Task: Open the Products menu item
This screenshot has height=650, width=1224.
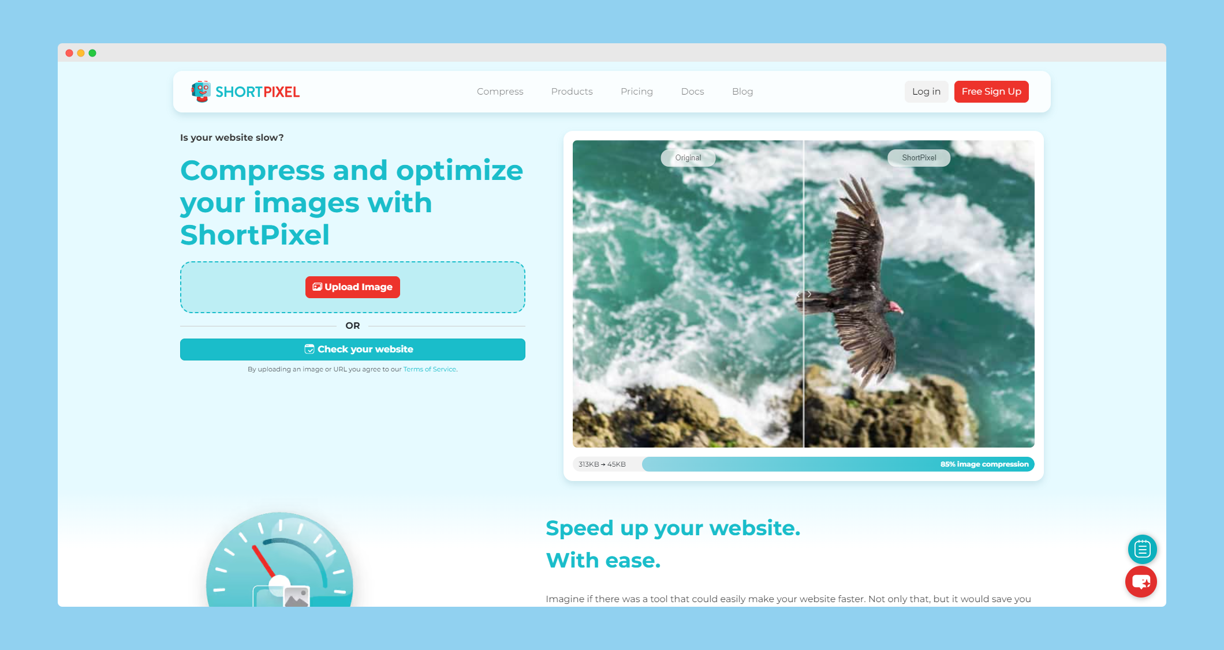Action: [572, 91]
